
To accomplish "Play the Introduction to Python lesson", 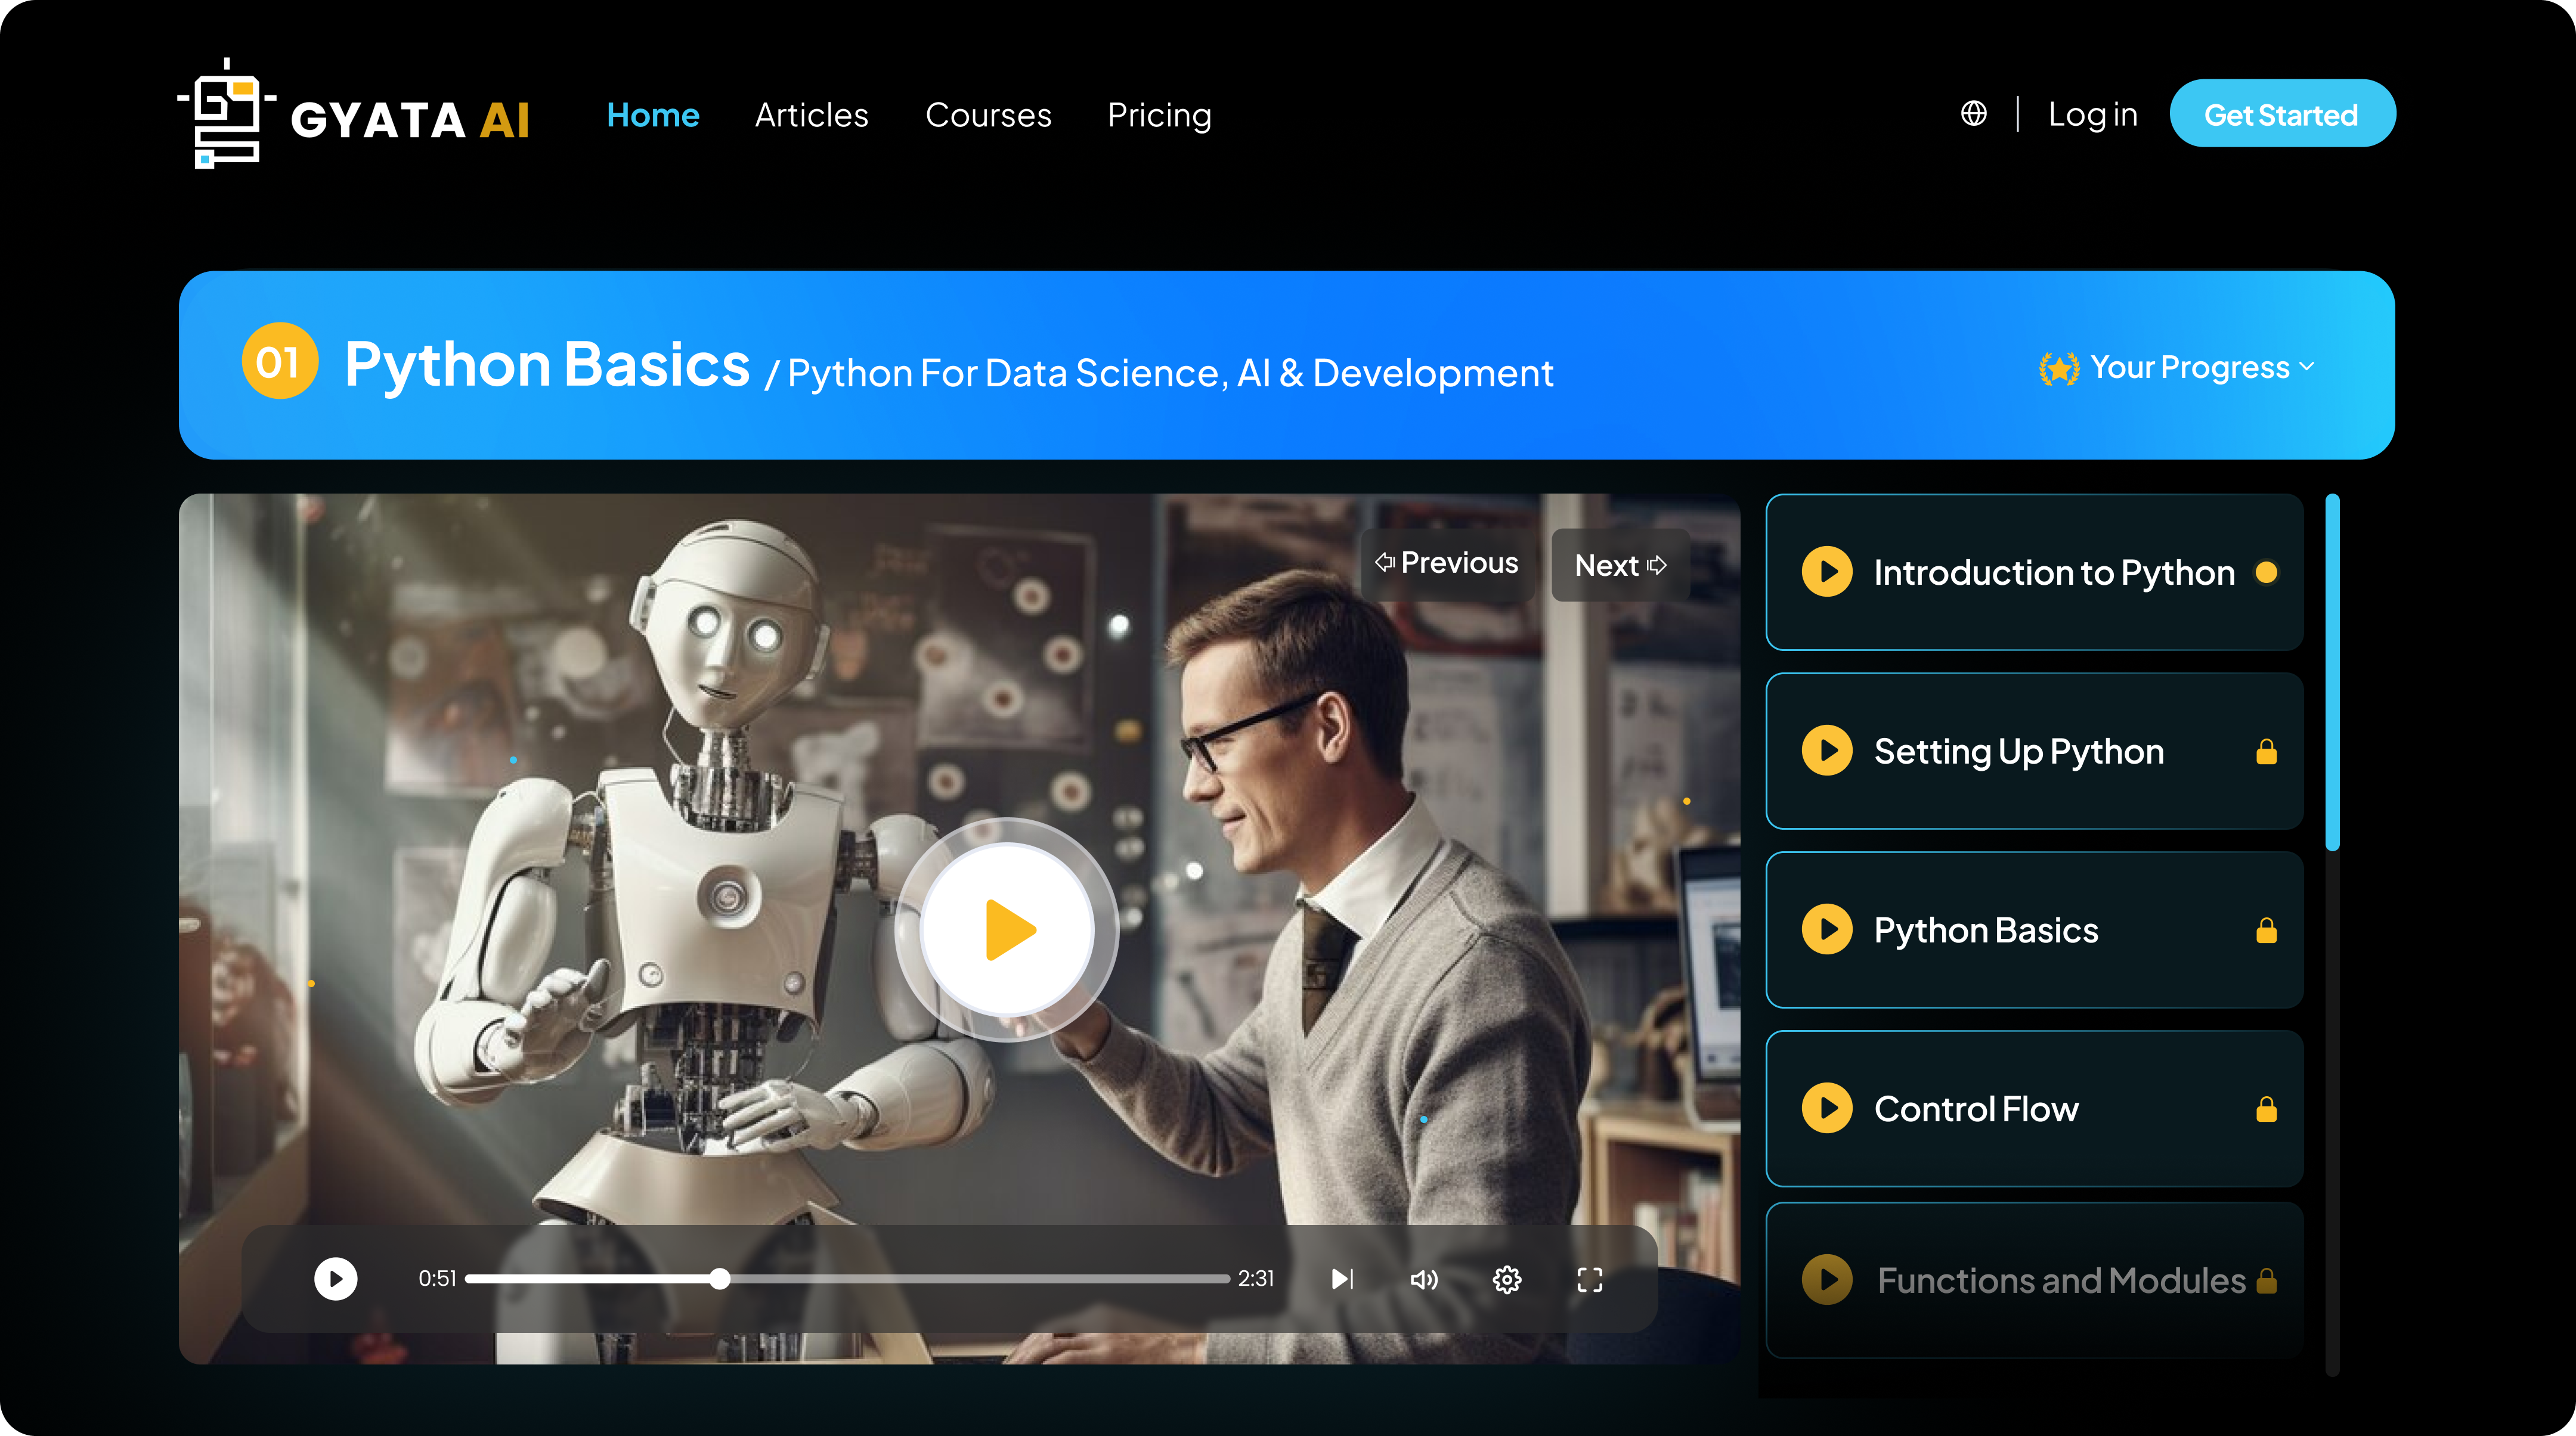I will [1827, 572].
